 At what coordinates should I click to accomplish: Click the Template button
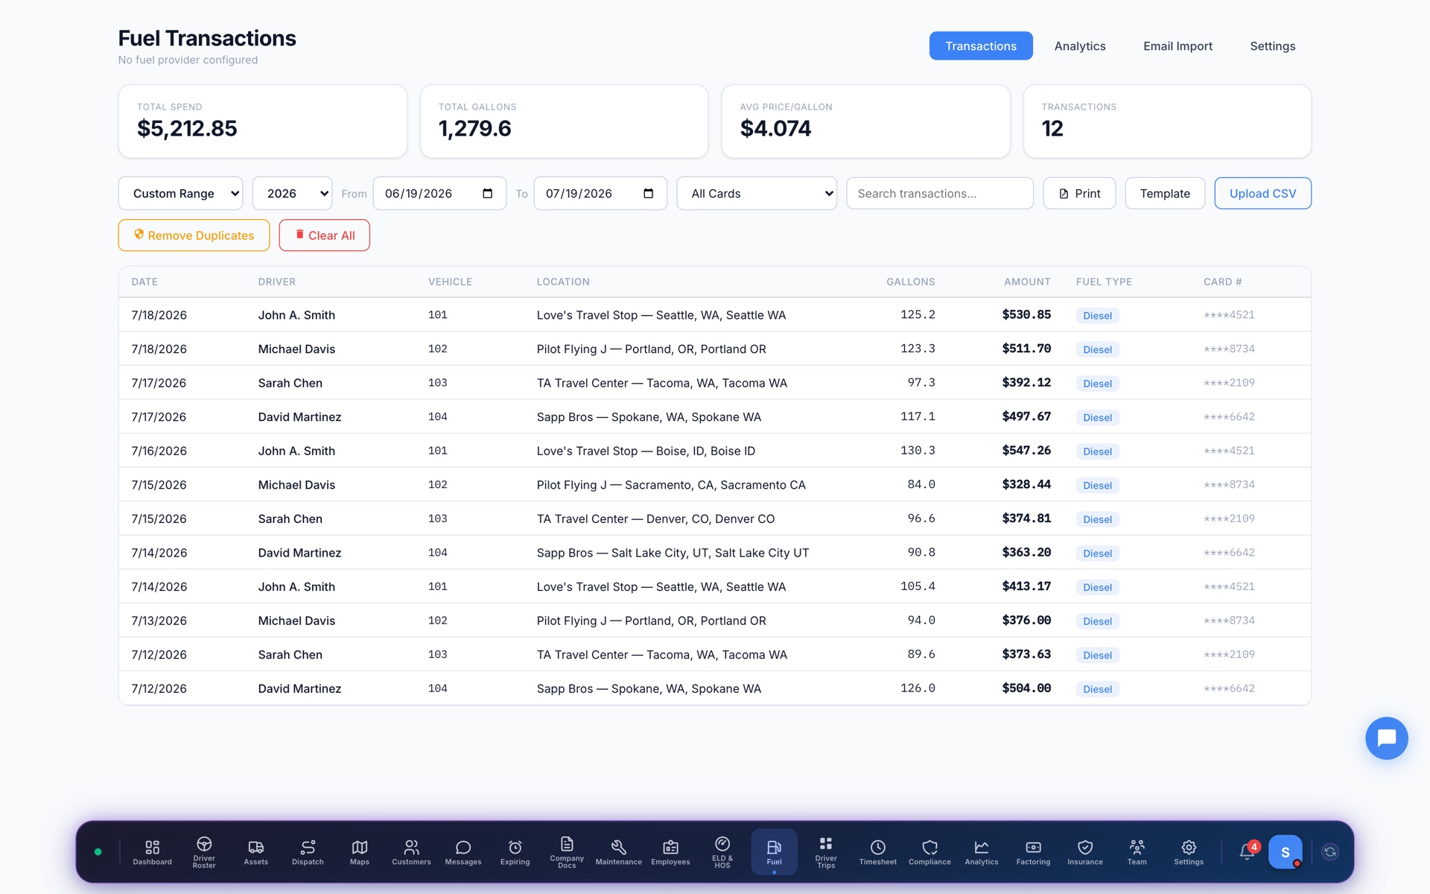coord(1165,194)
